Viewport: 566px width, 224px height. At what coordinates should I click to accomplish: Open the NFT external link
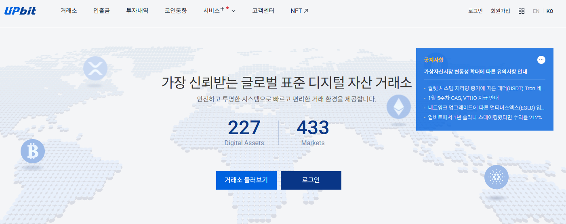pos(299,11)
